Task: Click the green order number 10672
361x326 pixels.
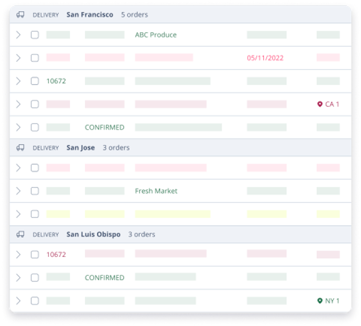Action: (x=56, y=81)
